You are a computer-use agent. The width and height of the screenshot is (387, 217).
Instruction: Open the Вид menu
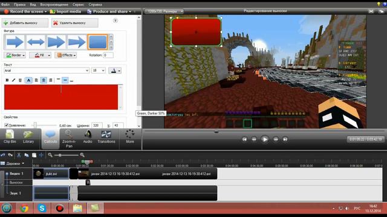pos(33,4)
